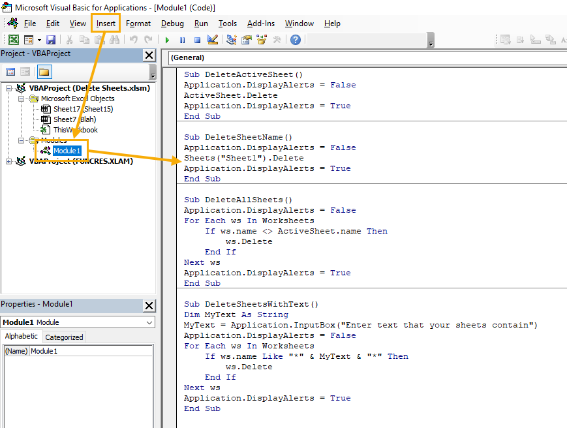
Task: Collapse the Microsoft Excel Objects folder
Action: pyautogui.click(x=22, y=99)
